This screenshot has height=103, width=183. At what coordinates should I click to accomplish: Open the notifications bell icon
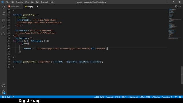click(x=180, y=97)
